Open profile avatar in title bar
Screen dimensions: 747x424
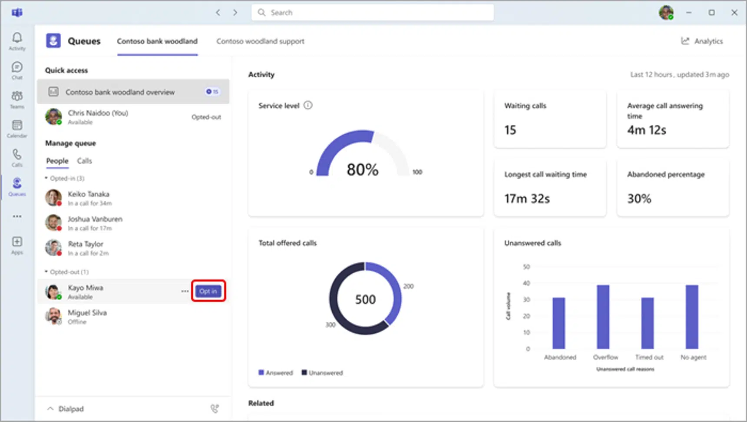pyautogui.click(x=666, y=13)
